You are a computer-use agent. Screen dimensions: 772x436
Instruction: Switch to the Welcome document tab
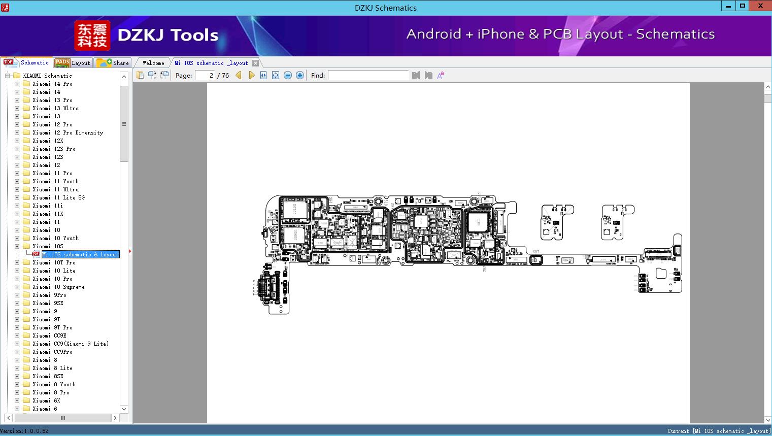click(x=153, y=63)
